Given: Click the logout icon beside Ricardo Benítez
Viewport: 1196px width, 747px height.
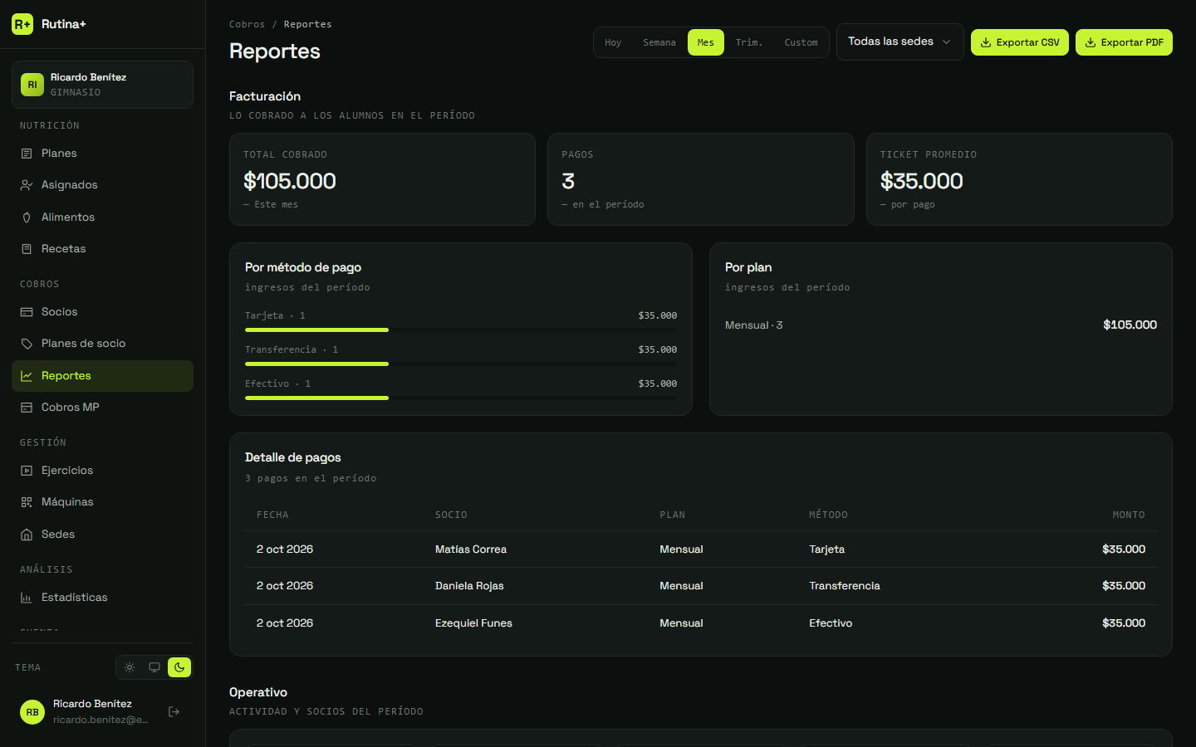Looking at the screenshot, I should tap(174, 711).
